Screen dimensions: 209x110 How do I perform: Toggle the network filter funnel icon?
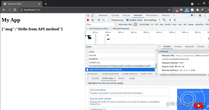point(99,20)
